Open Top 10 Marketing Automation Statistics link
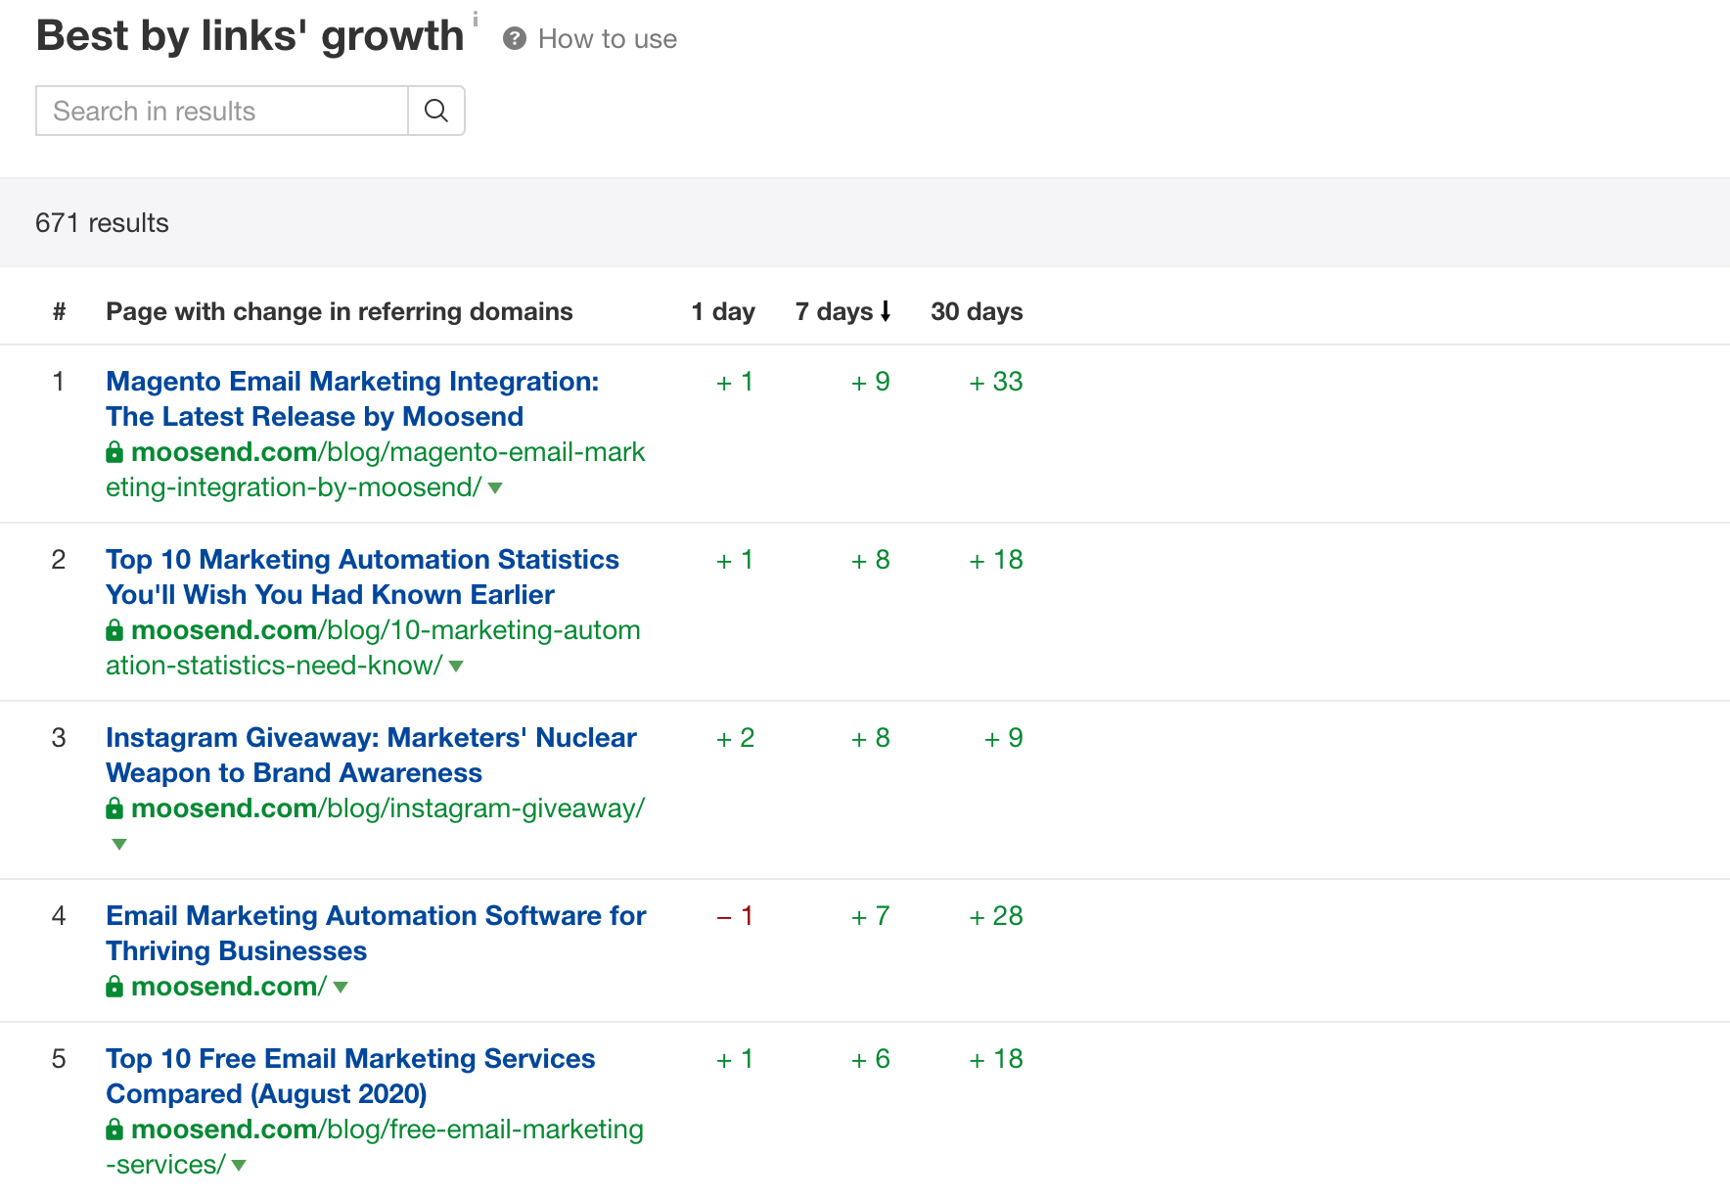1730x1198 pixels. 362,576
